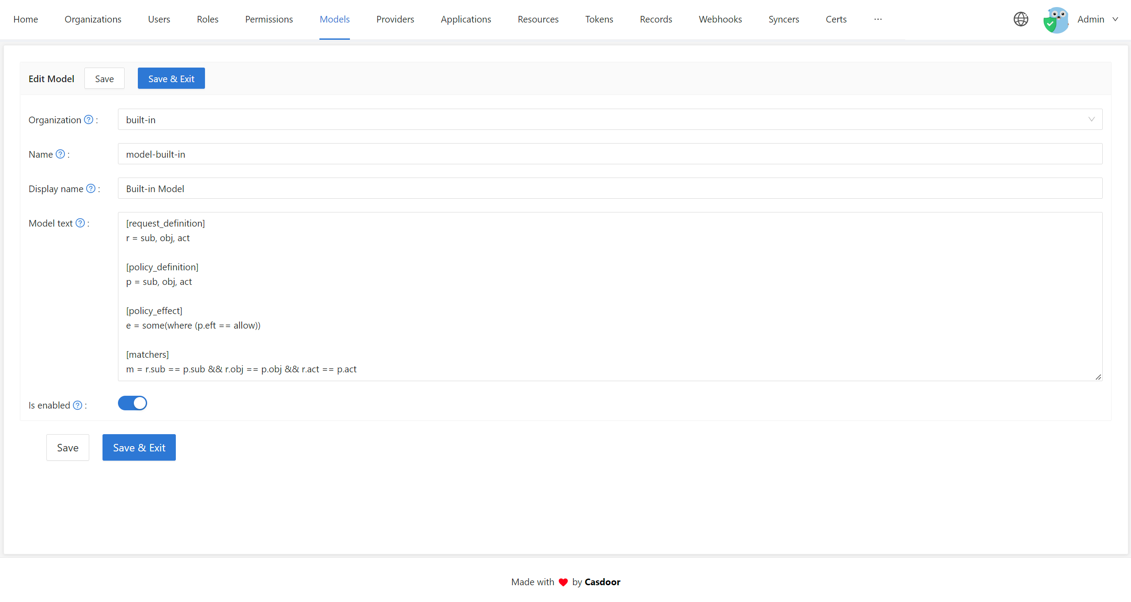The height and width of the screenshot is (602, 1131).
Task: Go to the Providers tab
Action: point(395,19)
